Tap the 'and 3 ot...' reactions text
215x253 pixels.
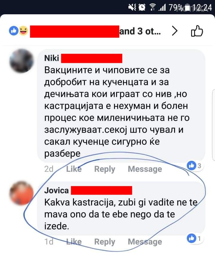140,31
